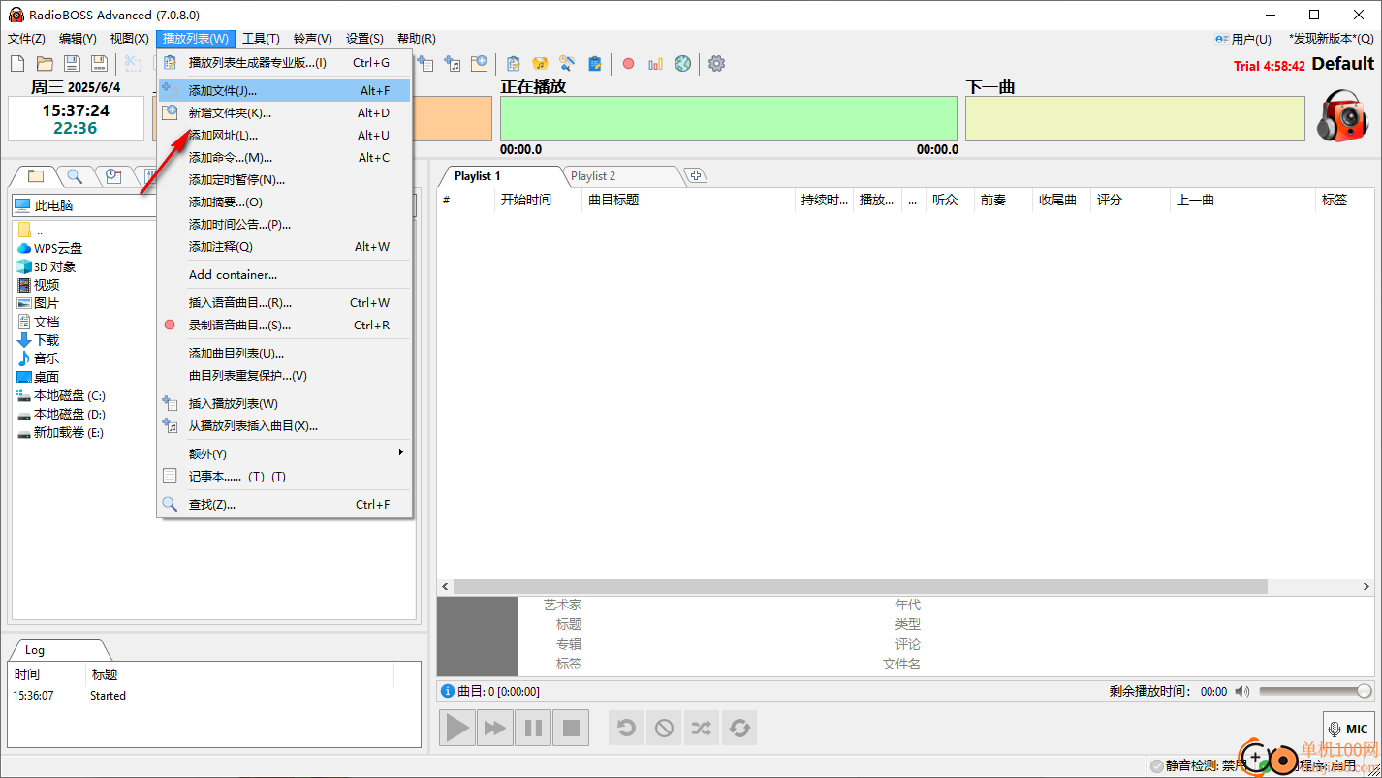
Task: Open the 文件(Z) menu
Action: tap(26, 39)
